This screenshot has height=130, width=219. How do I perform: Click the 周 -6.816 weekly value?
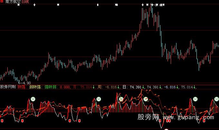(107, 87)
